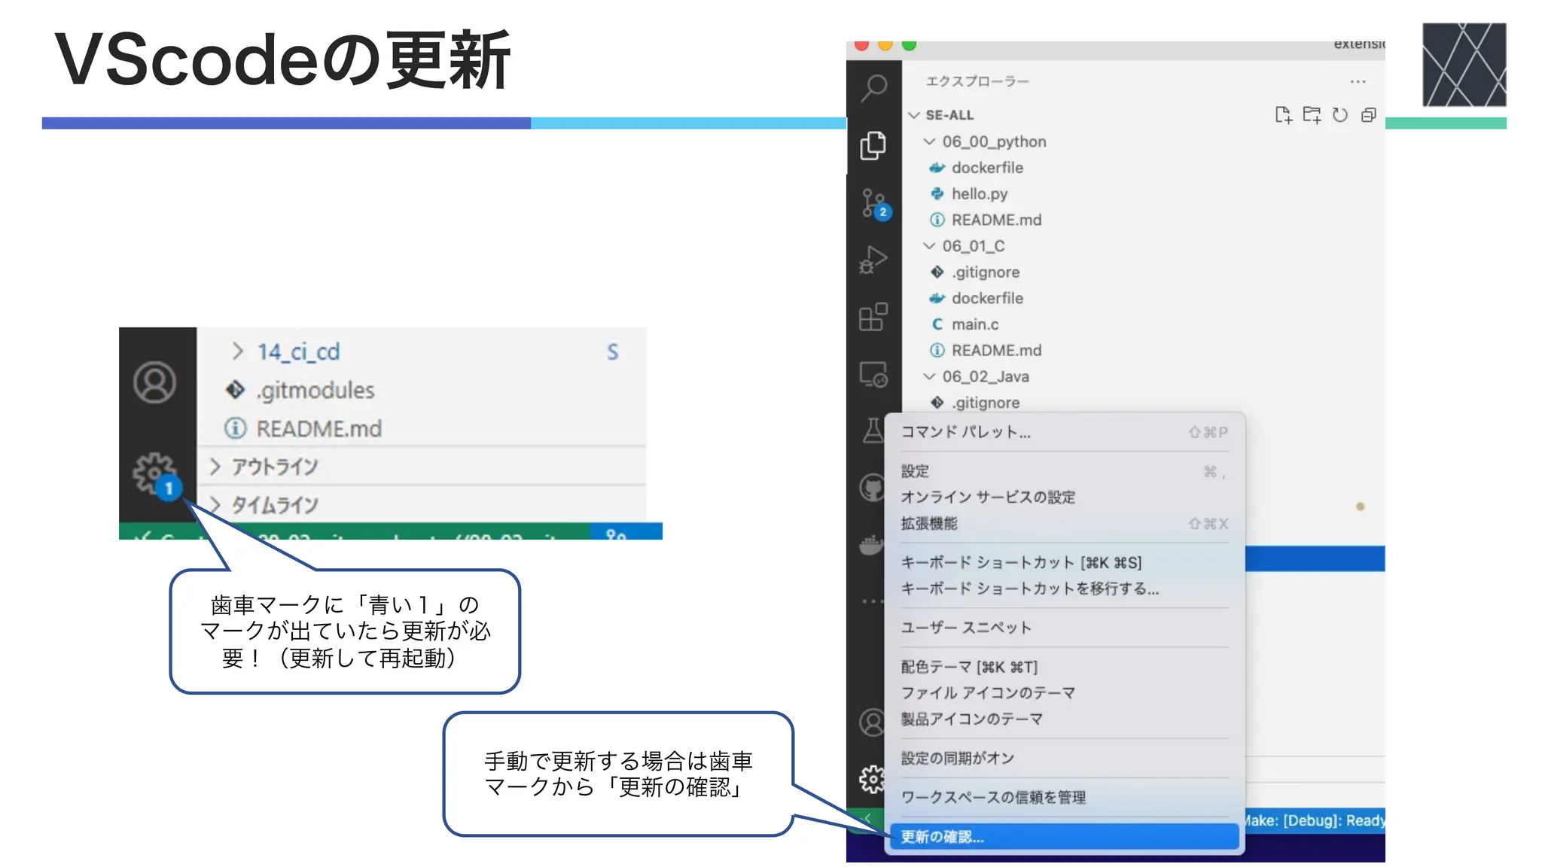
Task: Open the GitHub view icon
Action: (872, 488)
